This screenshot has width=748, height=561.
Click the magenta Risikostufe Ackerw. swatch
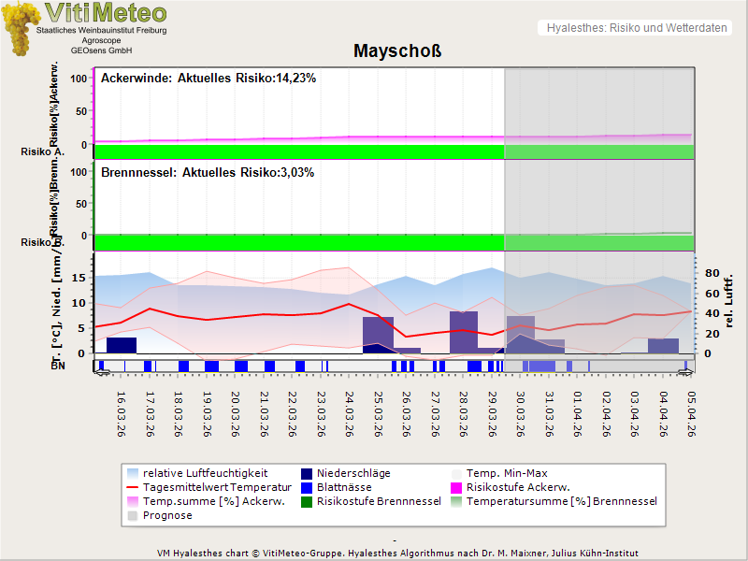point(458,487)
